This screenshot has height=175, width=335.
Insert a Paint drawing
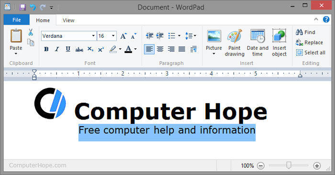click(234, 43)
